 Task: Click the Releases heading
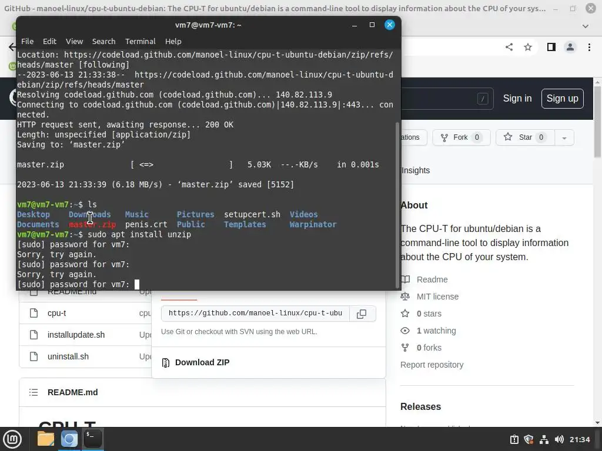click(420, 406)
